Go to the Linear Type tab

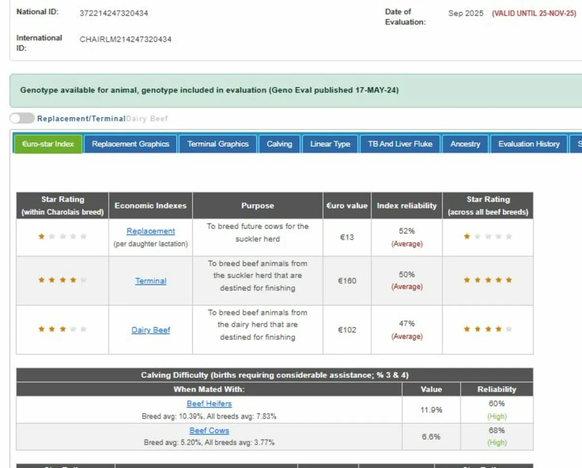tap(330, 144)
